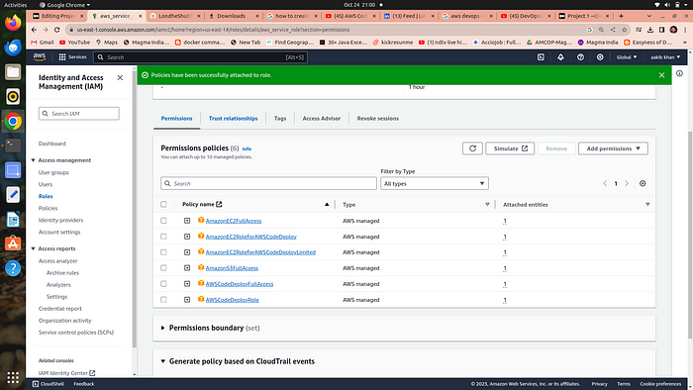Image resolution: width=693 pixels, height=390 pixels.
Task: Show applications grid in dock
Action: coord(13,378)
